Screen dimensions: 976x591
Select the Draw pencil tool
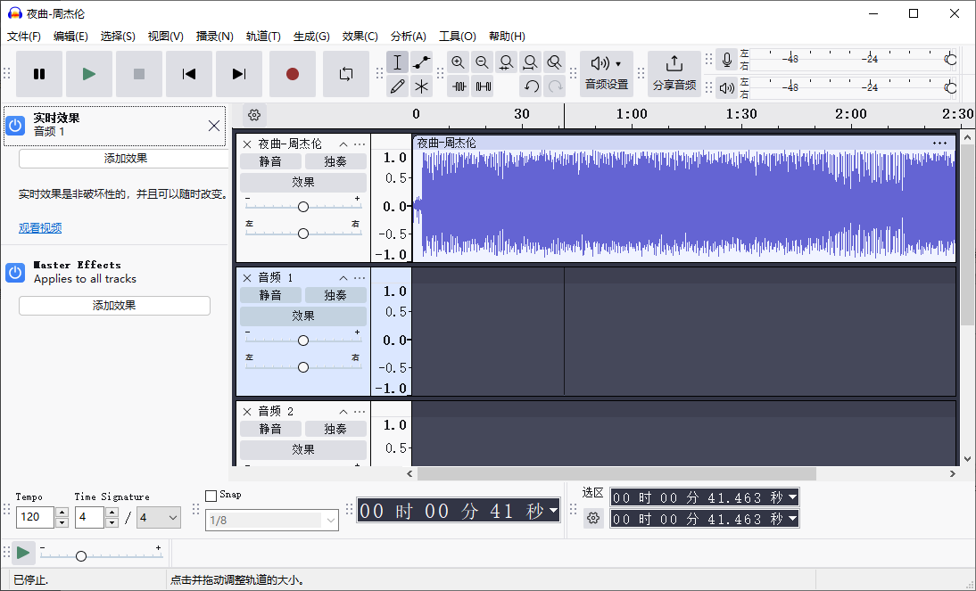pyautogui.click(x=397, y=86)
